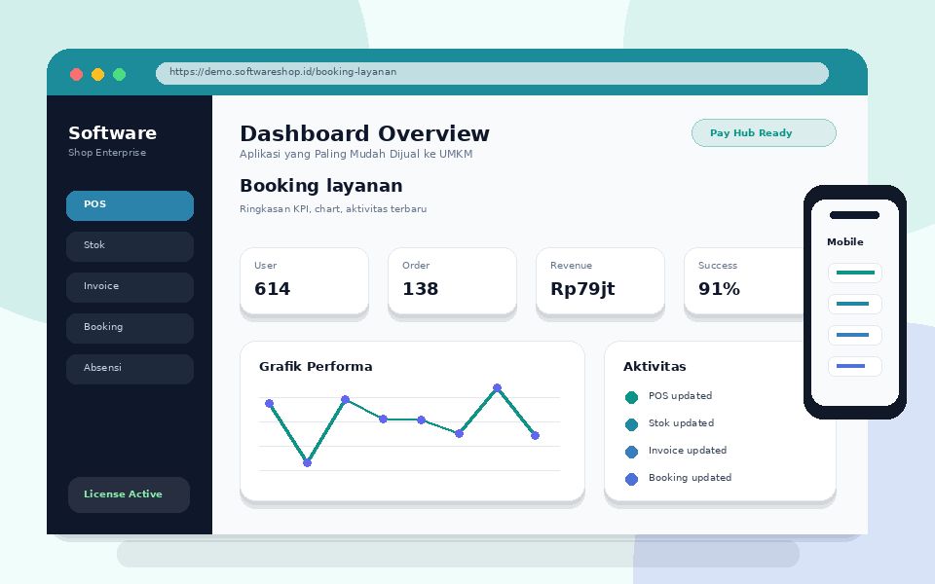Image resolution: width=935 pixels, height=584 pixels.
Task: Click the License Active badge
Action: tap(129, 494)
